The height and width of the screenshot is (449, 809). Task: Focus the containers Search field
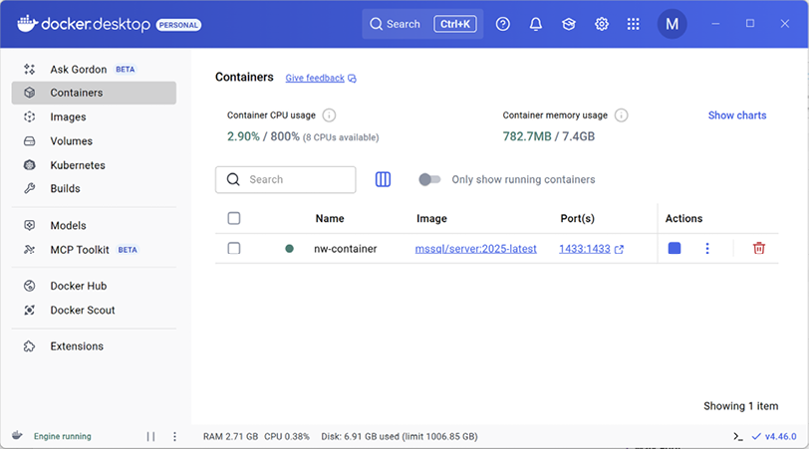coord(285,179)
